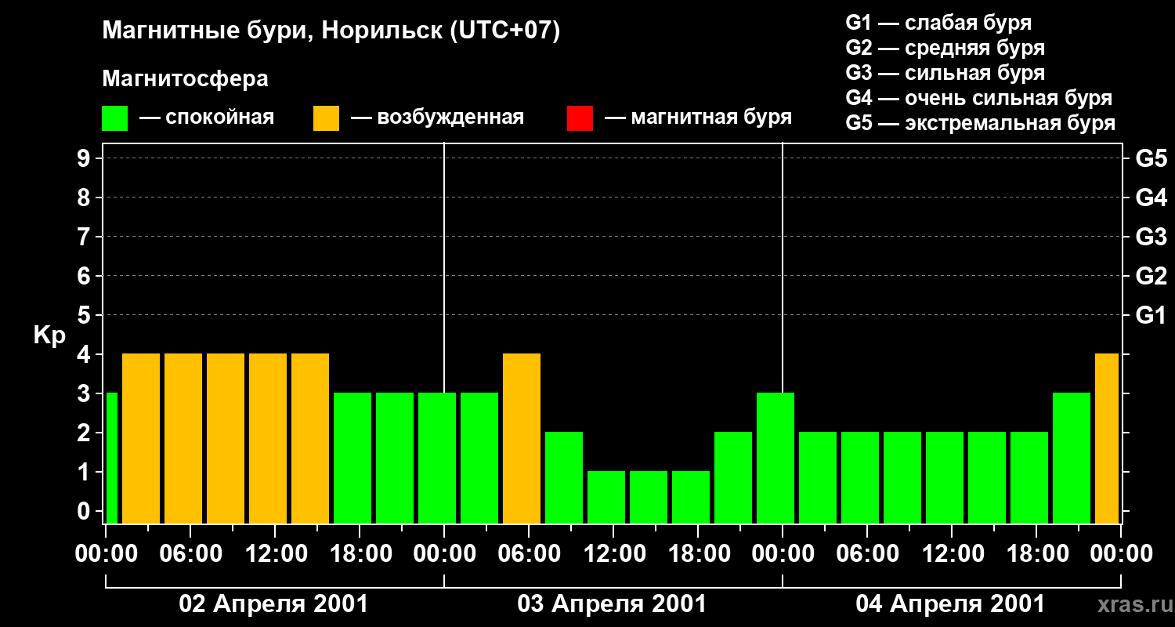
Task: Click the green Kp 3 bar after 18:00 on 04 April
Action: pyautogui.click(x=1072, y=458)
